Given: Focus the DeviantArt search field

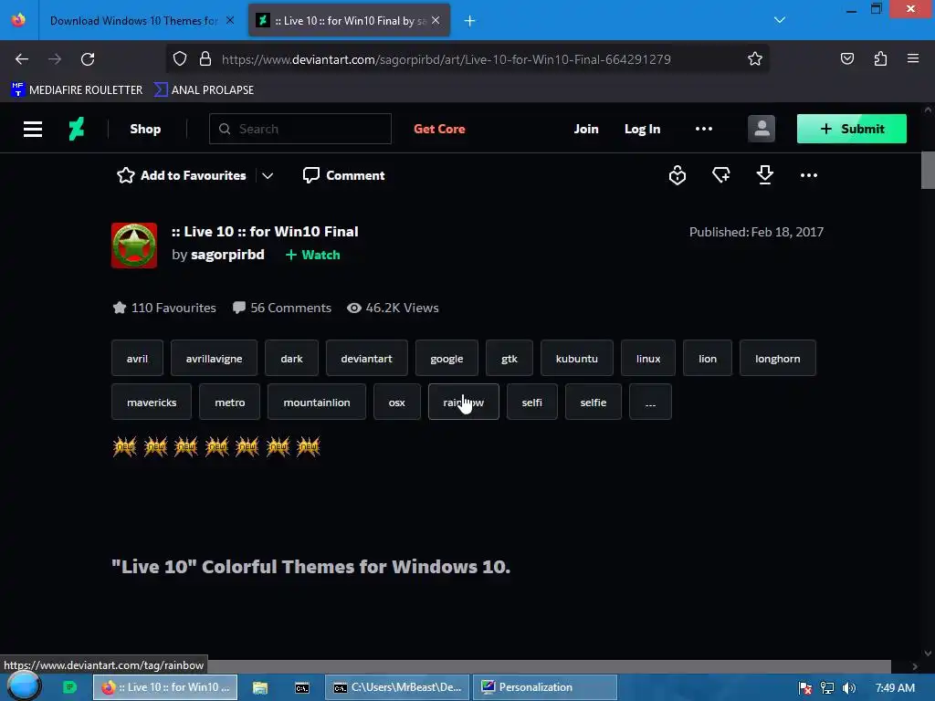Looking at the screenshot, I should (299, 129).
